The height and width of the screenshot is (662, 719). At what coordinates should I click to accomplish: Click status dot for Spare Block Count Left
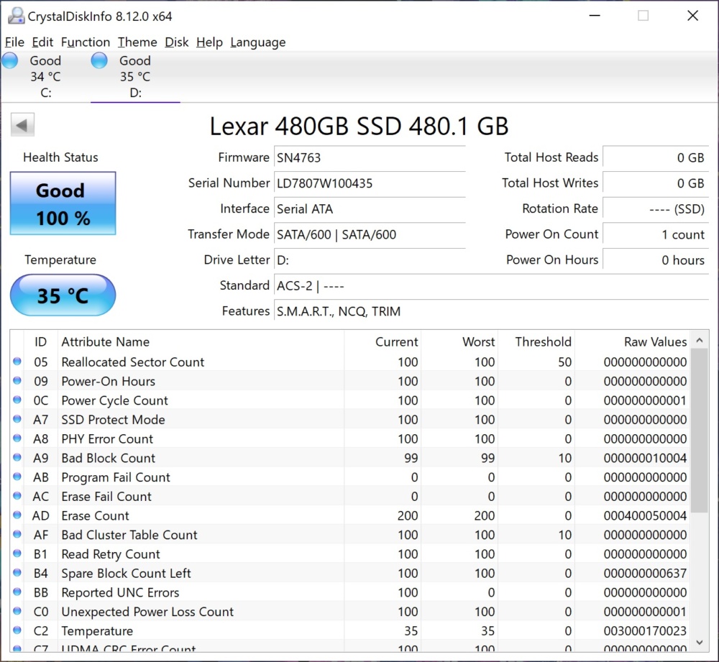[x=17, y=573]
